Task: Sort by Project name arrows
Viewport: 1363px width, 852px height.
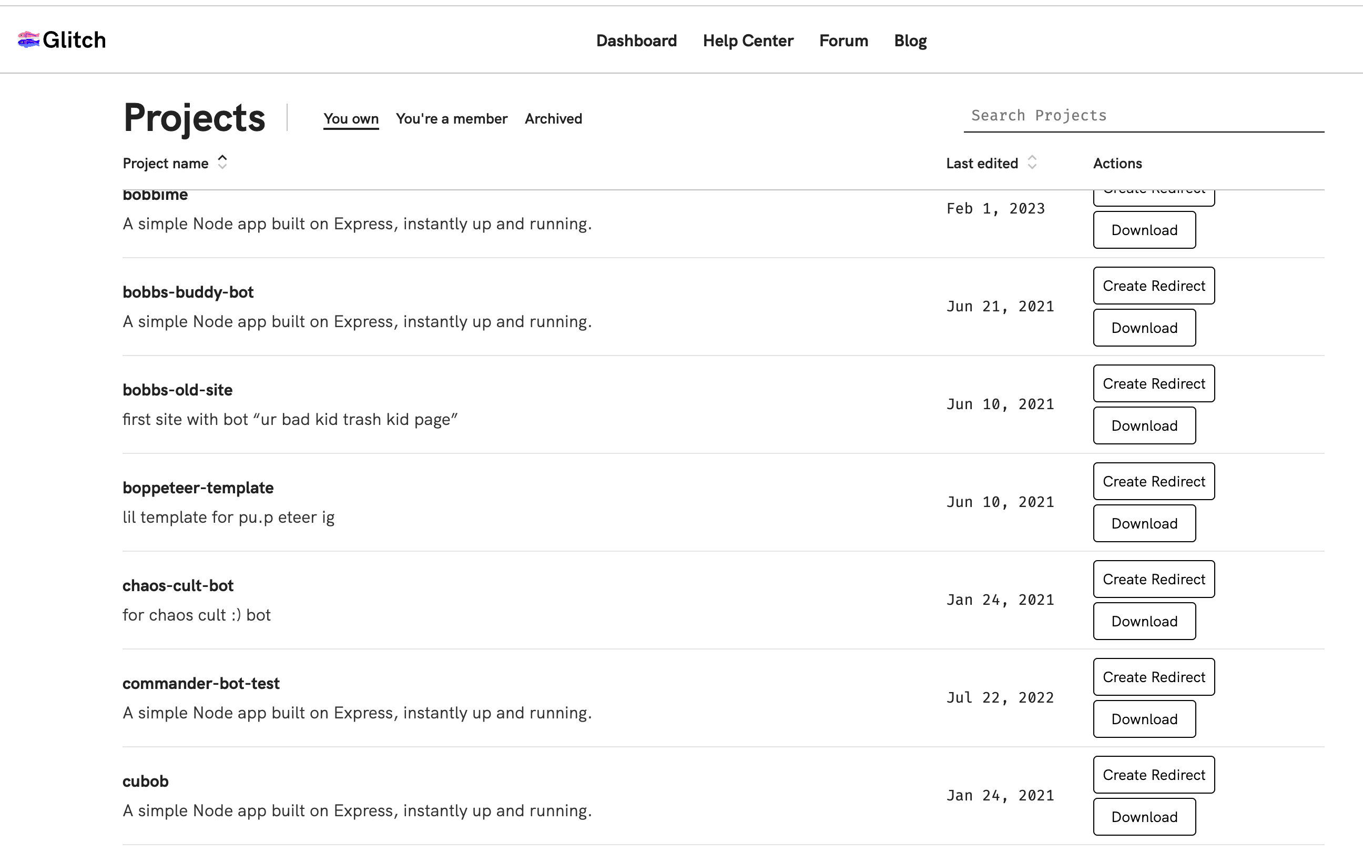Action: (x=222, y=163)
